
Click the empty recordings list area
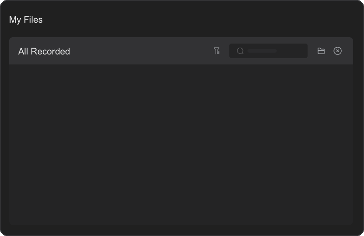(181, 144)
